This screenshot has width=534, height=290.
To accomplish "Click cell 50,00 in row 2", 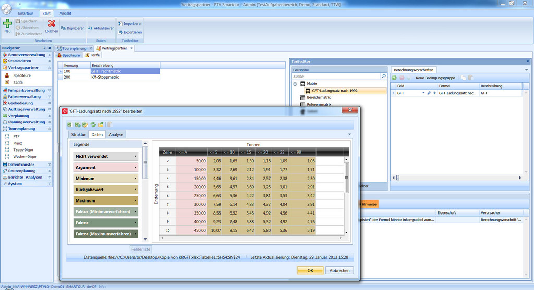I will pyautogui.click(x=191, y=161).
